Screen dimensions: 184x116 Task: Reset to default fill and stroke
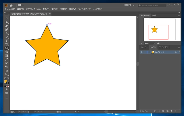5,78
